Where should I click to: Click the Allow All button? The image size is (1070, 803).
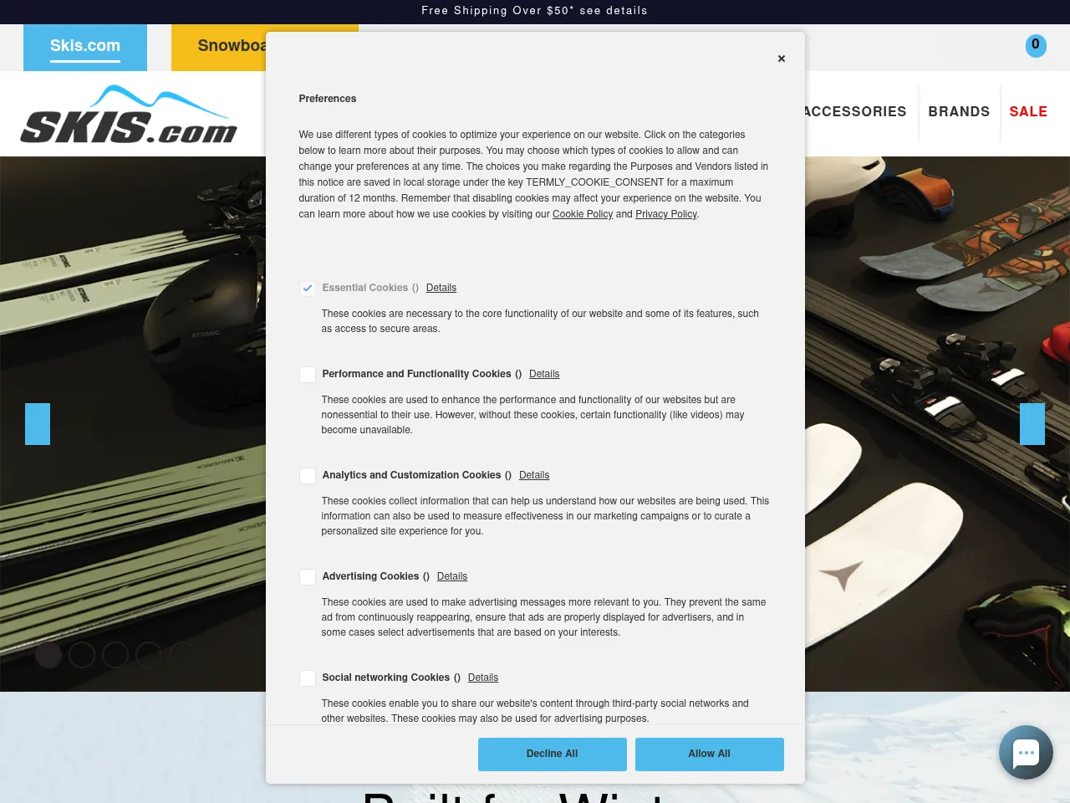pyautogui.click(x=709, y=754)
